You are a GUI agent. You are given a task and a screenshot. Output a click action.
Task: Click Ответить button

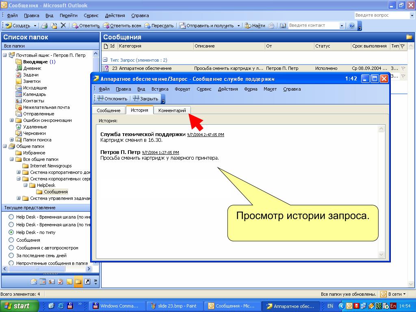[86, 26]
